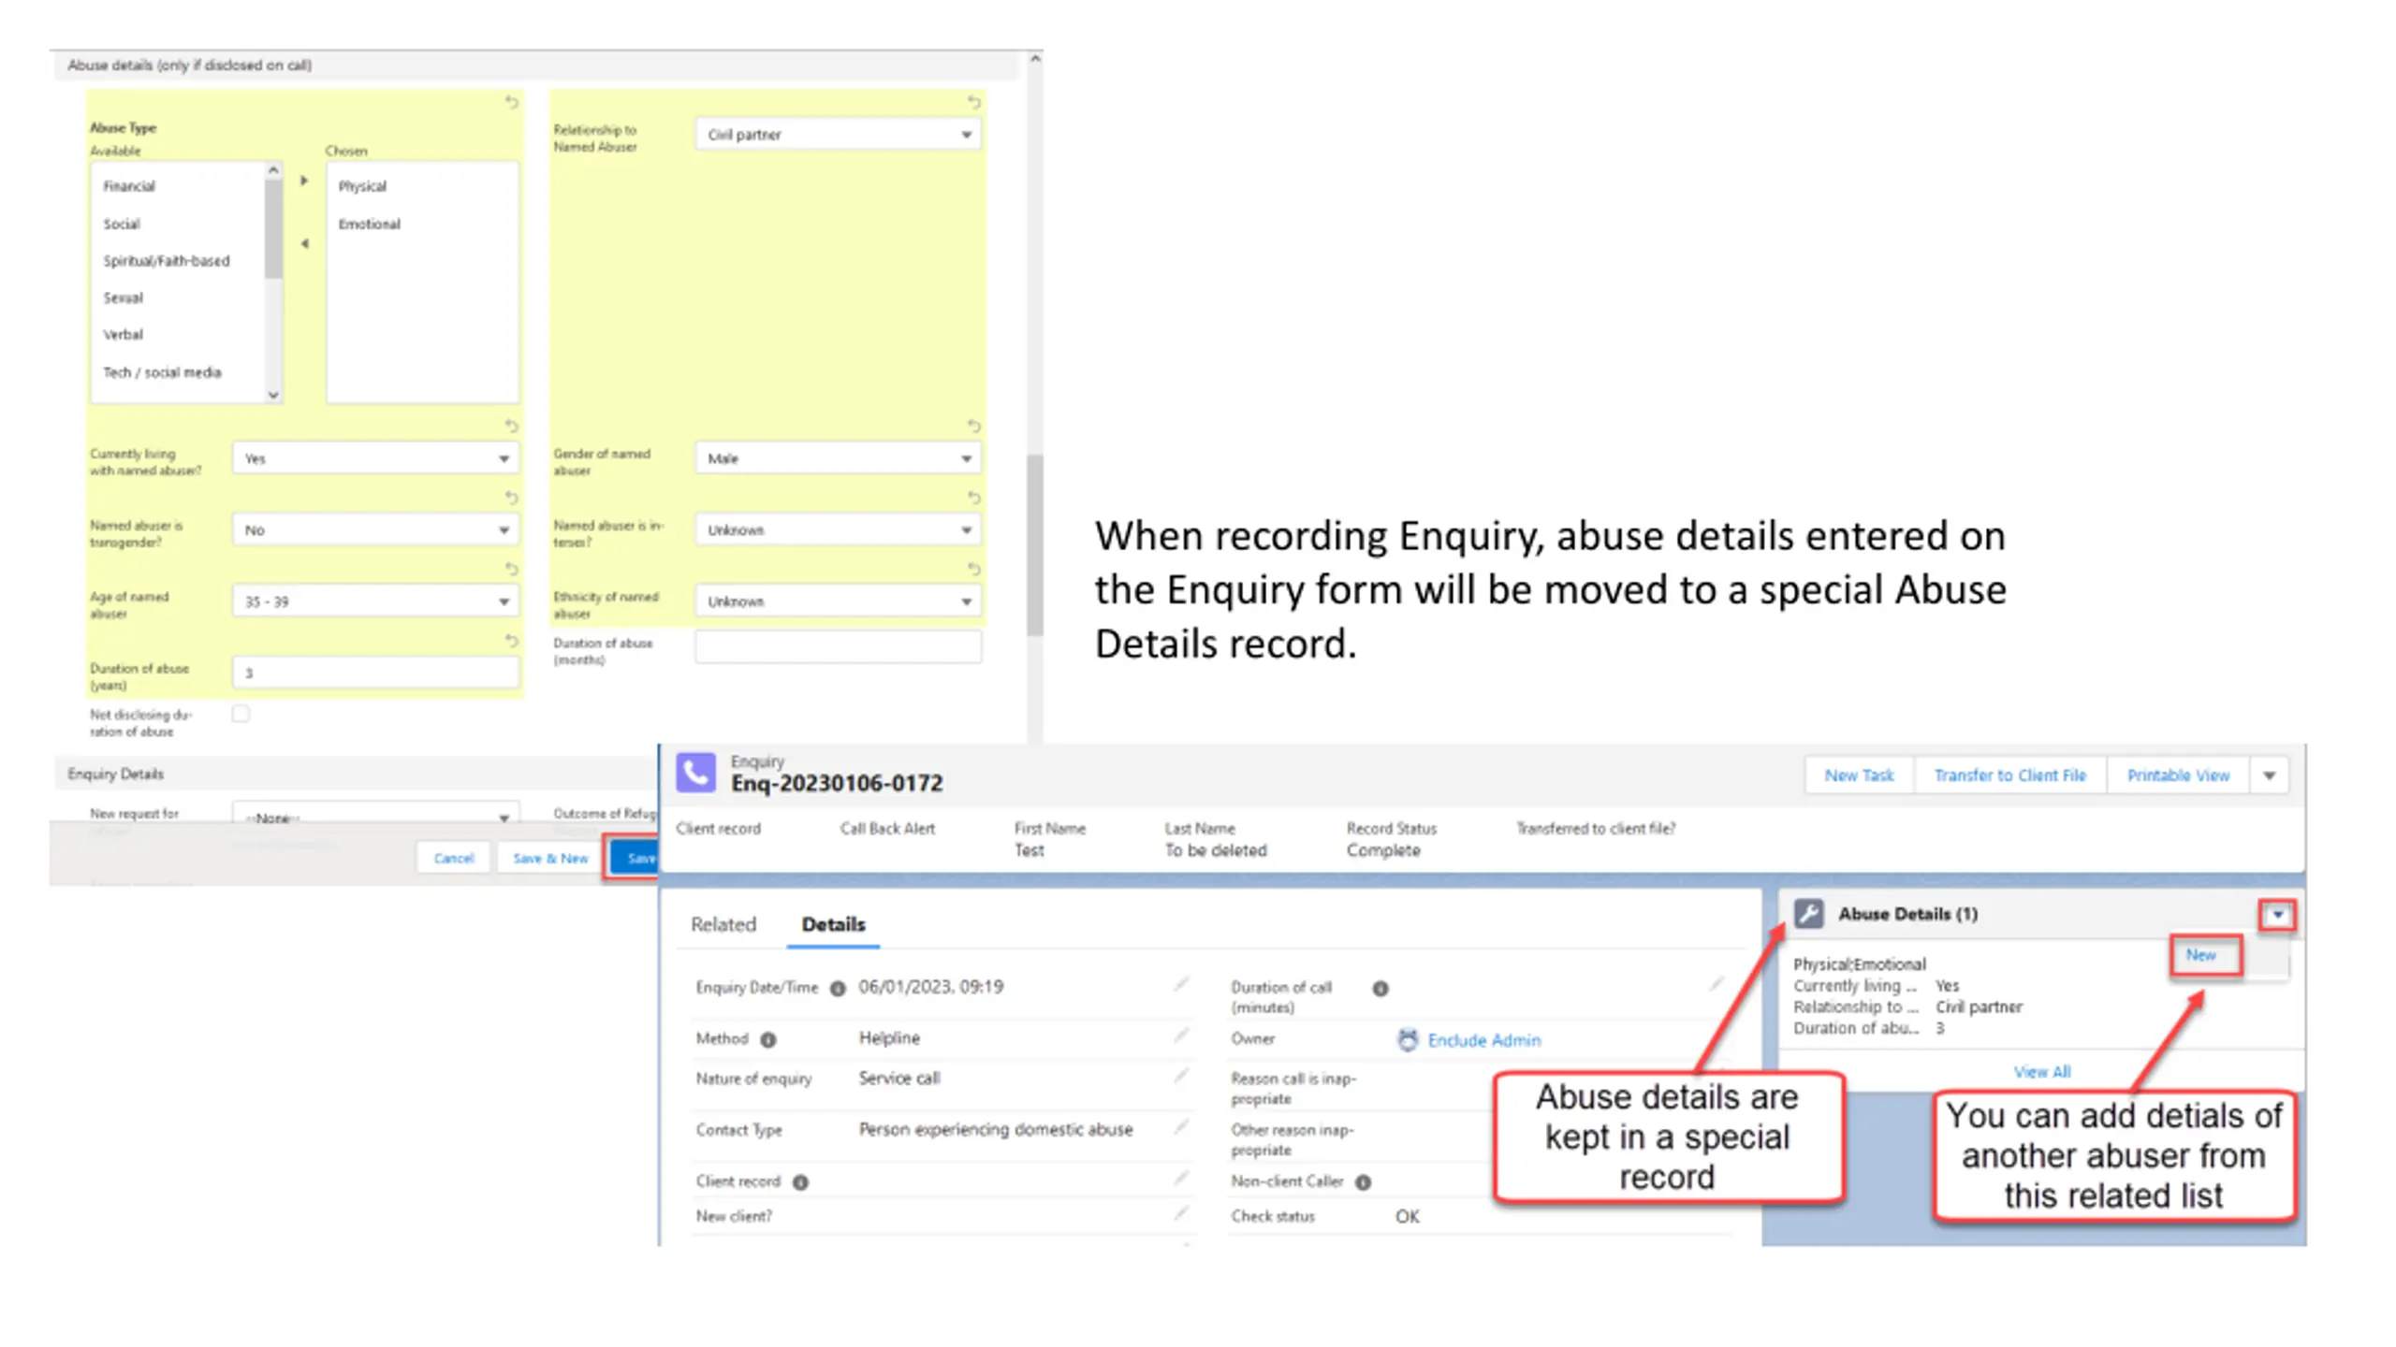Open Ethnicity of named abuser dropdown
Viewport: 2396px width, 1347px height.
point(838,601)
